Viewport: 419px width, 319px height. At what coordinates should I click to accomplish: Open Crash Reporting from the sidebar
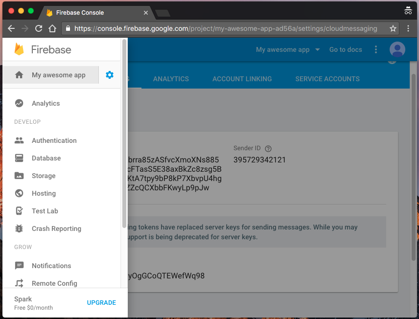click(62, 228)
